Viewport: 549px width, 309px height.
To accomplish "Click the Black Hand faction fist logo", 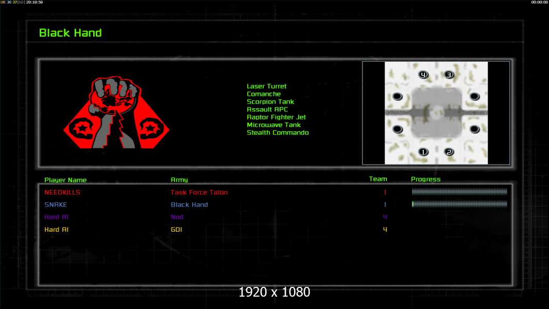I will pyautogui.click(x=116, y=113).
